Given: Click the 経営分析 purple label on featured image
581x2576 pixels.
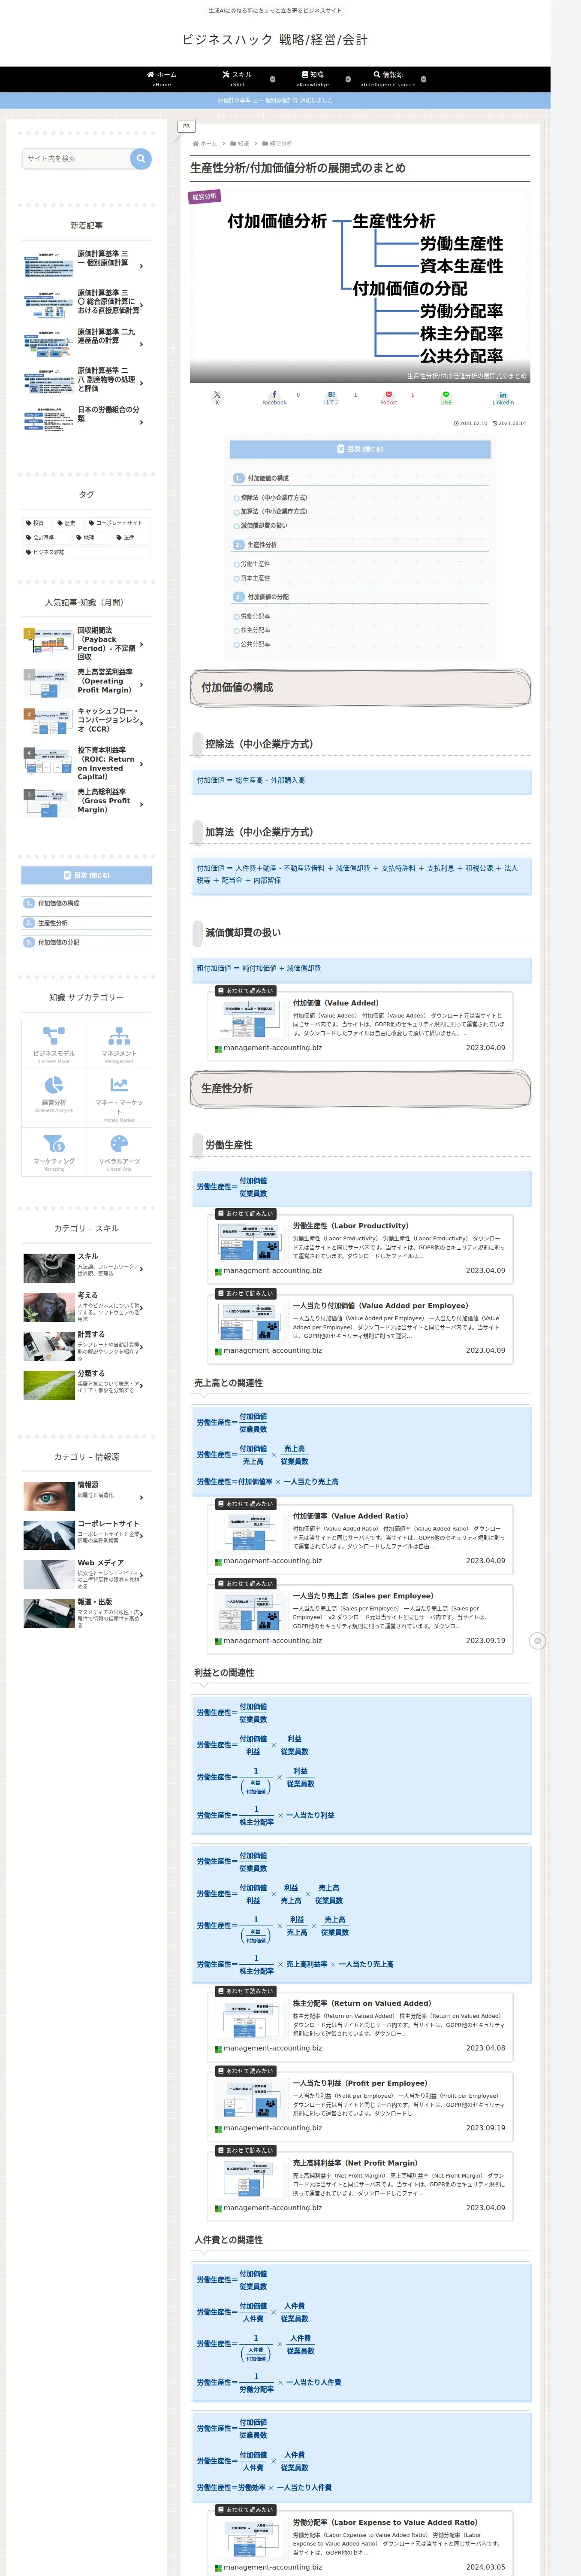Looking at the screenshot, I should [x=205, y=197].
